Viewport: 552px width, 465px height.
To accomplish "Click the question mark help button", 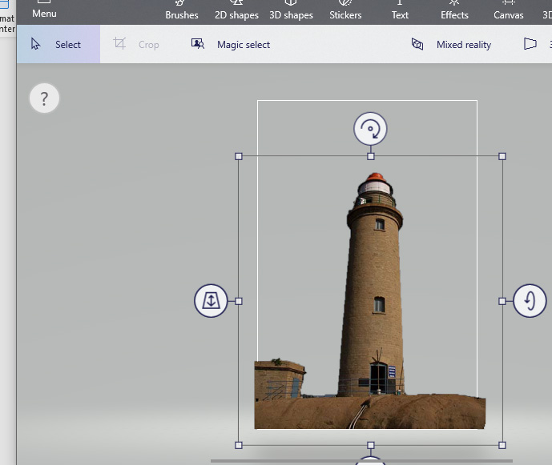I will 44,98.
